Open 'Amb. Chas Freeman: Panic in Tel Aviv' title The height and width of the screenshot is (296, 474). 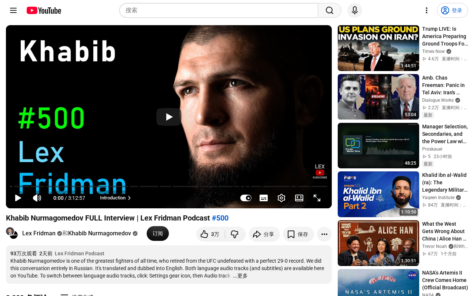point(444,85)
